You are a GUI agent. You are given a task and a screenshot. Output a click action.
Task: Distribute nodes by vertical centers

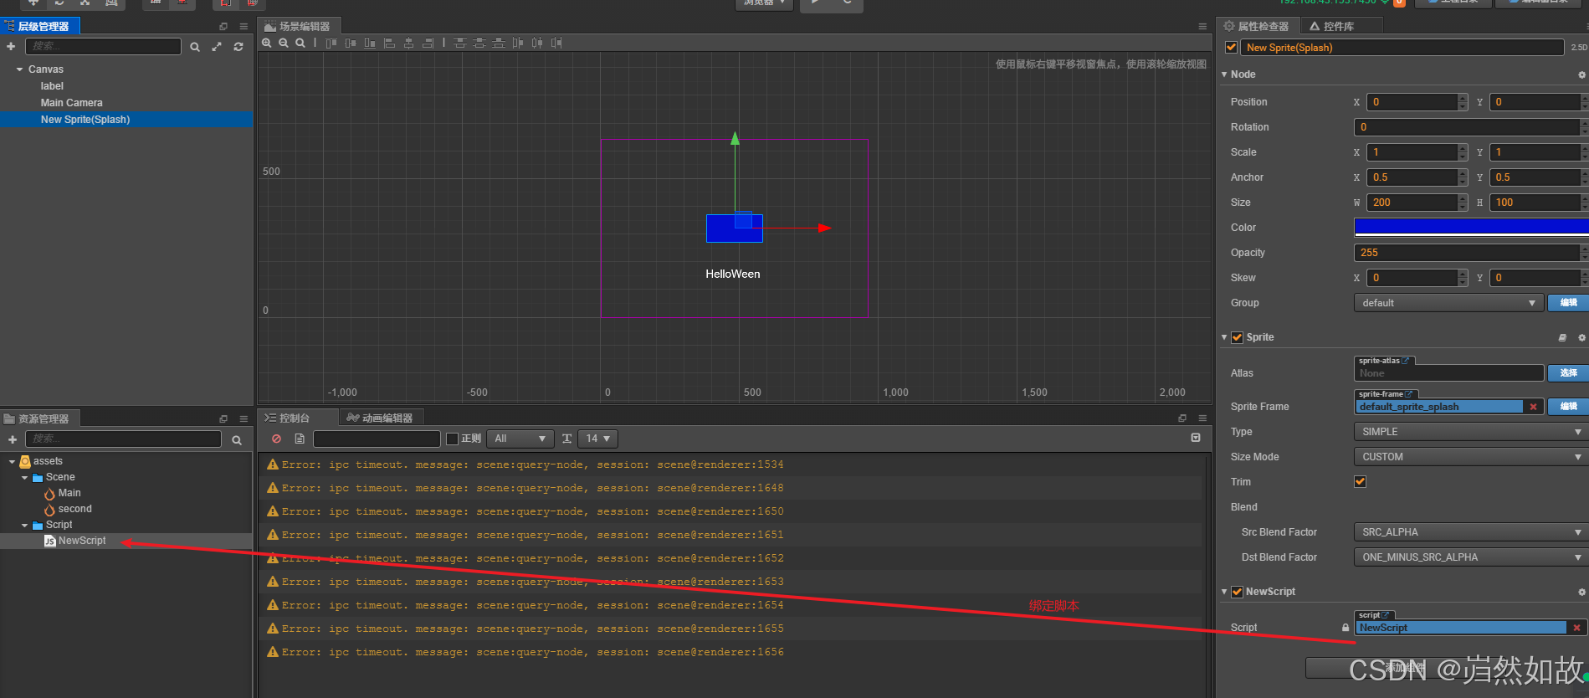click(479, 43)
